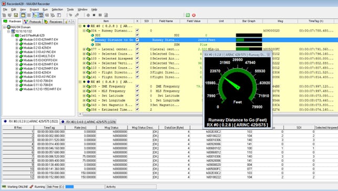The width and height of the screenshot is (338, 191).
Task: Collapse RX #0 (0.2.8) receiver row
Action: coord(80,26)
